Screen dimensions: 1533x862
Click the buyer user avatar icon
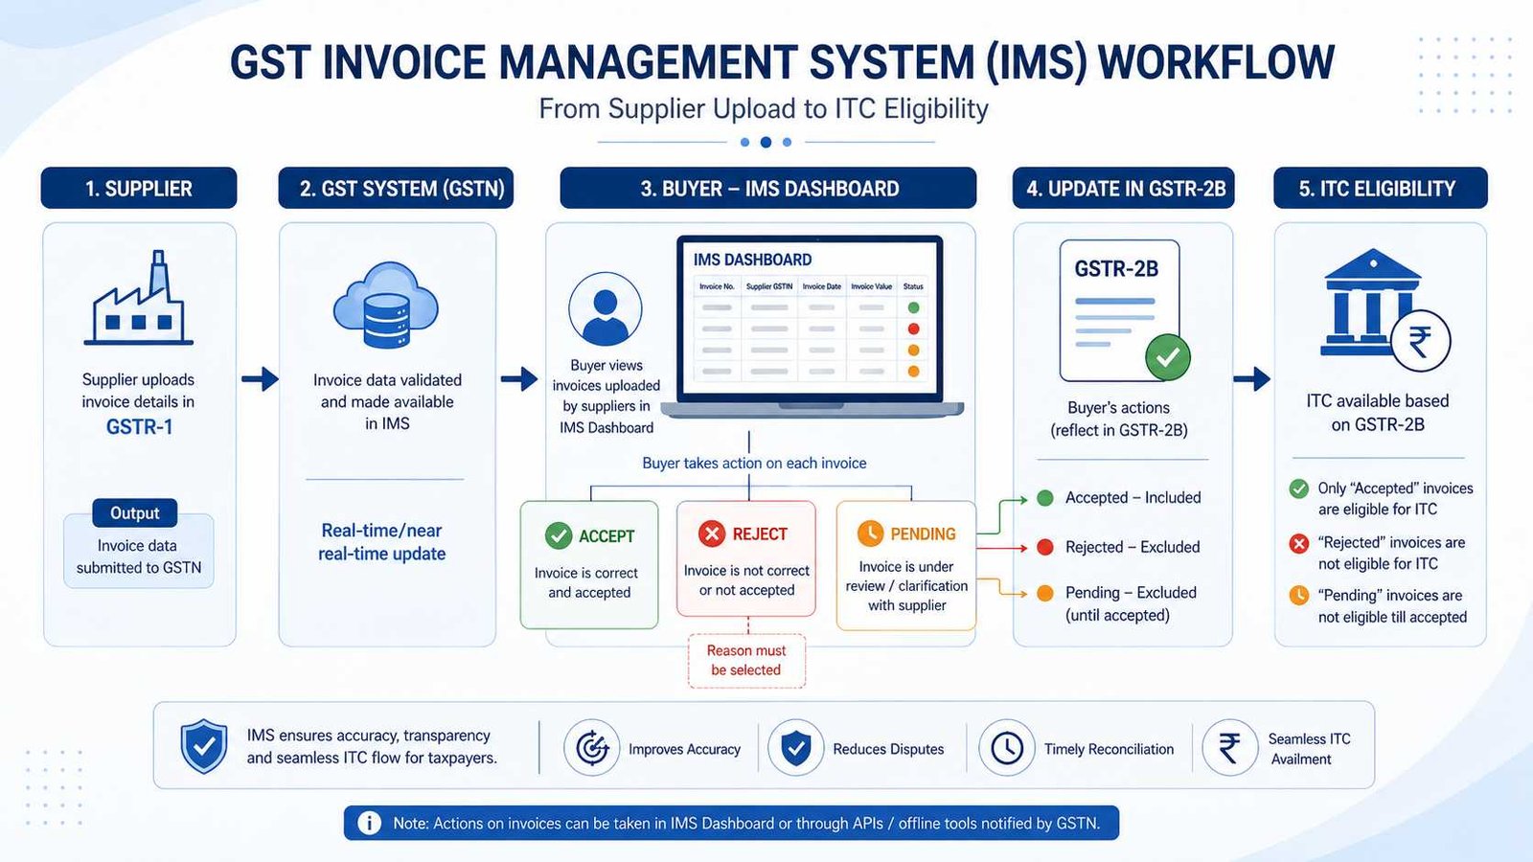[x=606, y=309]
